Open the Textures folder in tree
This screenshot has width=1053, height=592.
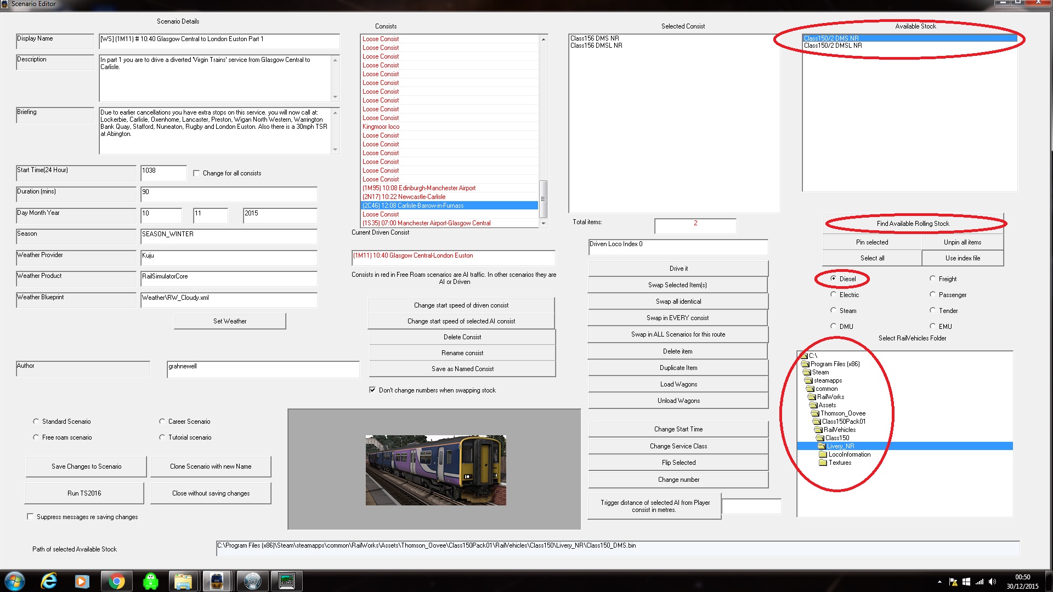point(840,463)
